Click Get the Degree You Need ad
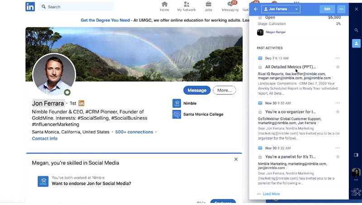This screenshot has width=362, height=205. tap(105, 20)
